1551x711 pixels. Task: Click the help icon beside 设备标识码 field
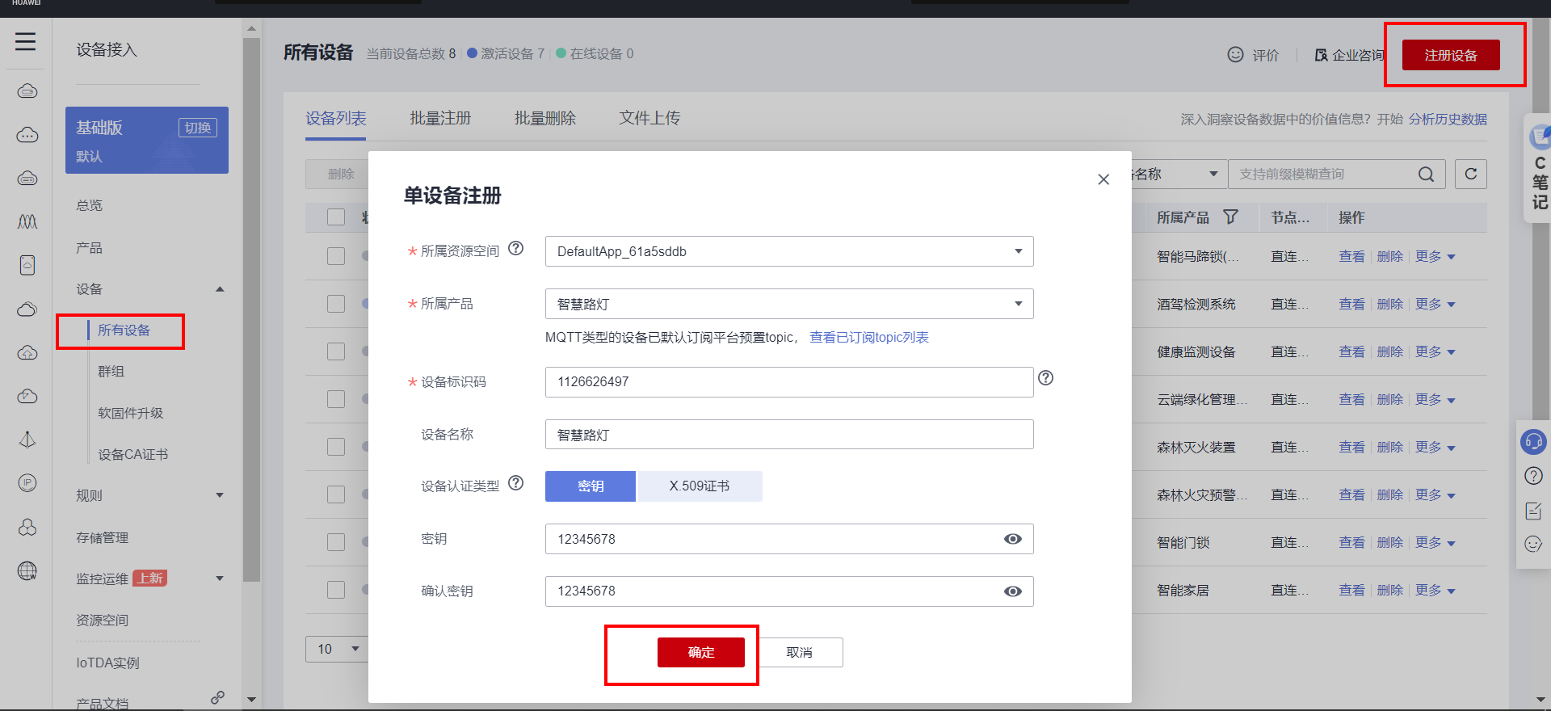point(1045,377)
